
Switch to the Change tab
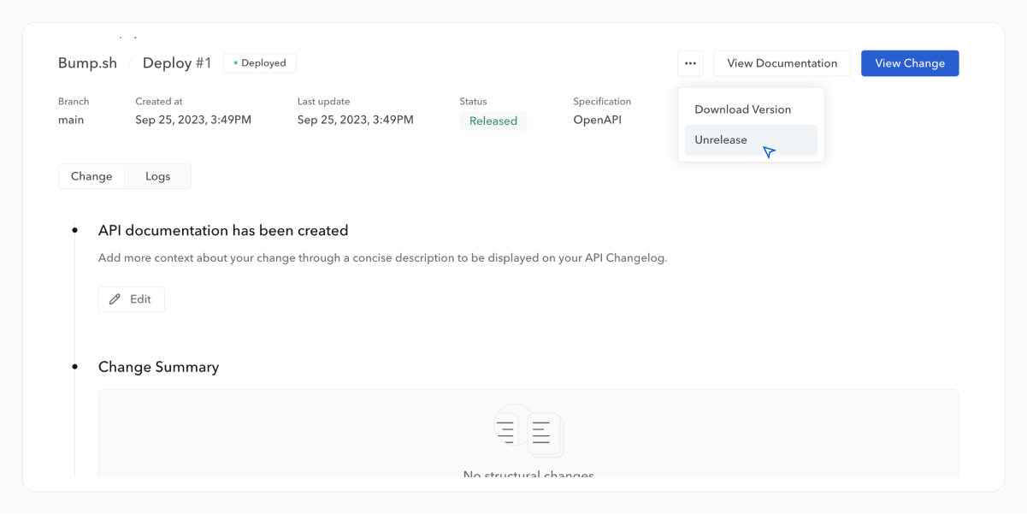pos(91,176)
